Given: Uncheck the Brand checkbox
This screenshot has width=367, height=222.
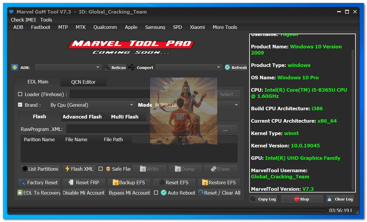Looking at the screenshot, I should [20, 105].
